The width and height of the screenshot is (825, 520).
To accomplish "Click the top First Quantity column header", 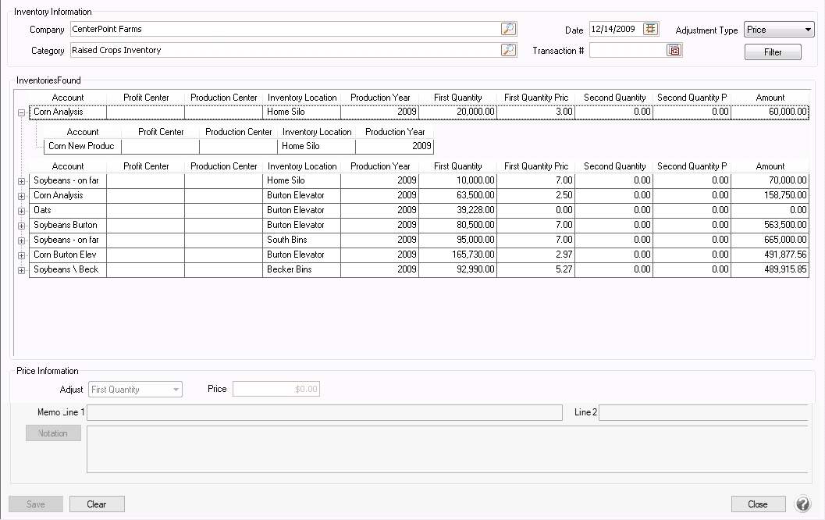I will coord(457,98).
